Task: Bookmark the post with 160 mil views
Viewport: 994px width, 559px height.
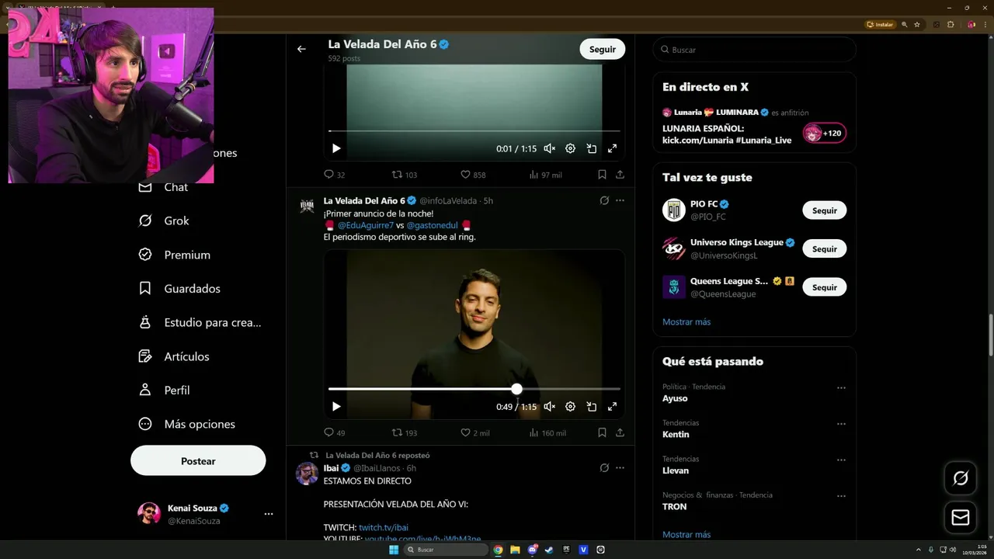Action: [602, 432]
